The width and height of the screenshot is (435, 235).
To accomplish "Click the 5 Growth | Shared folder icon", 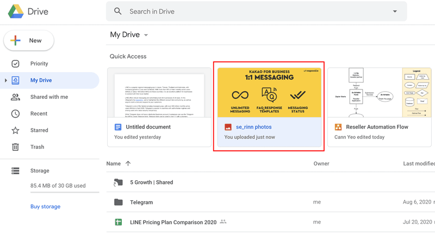I will [x=118, y=182].
